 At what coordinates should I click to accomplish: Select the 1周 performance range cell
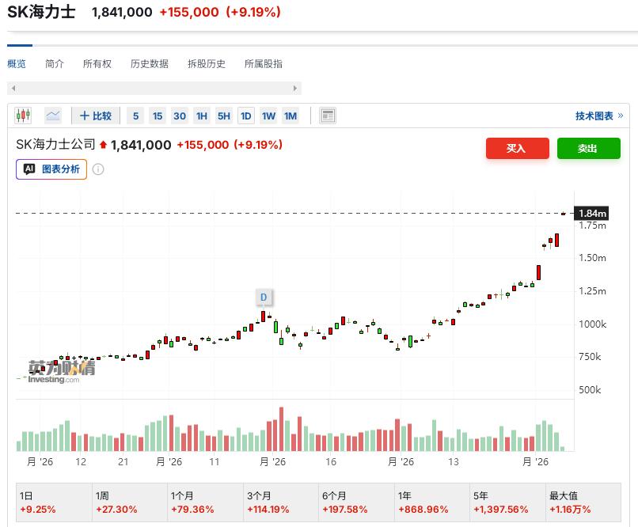coord(130,502)
